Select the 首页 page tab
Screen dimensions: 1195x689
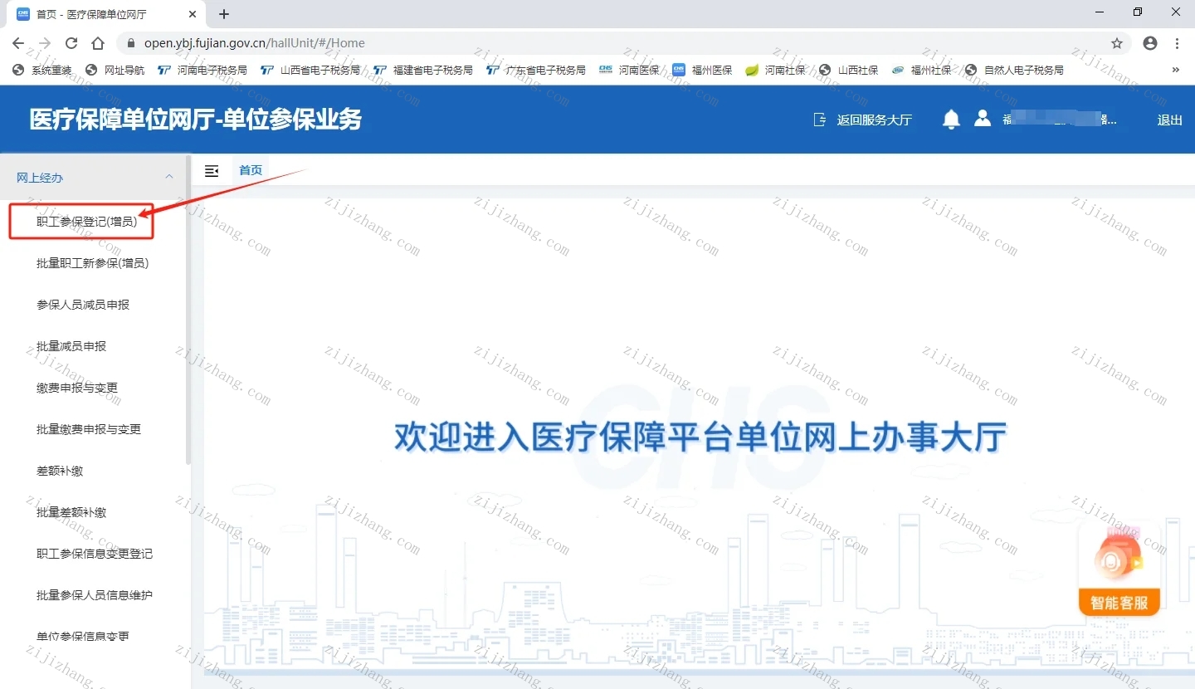tap(251, 170)
